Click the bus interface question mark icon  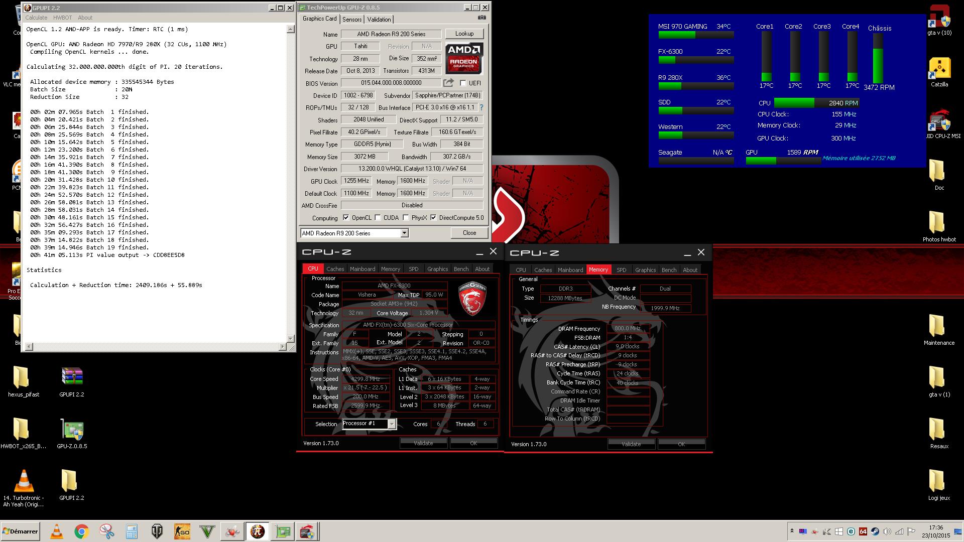(481, 107)
